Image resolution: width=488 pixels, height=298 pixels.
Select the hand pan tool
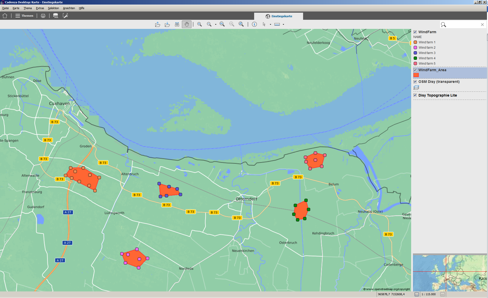(187, 24)
